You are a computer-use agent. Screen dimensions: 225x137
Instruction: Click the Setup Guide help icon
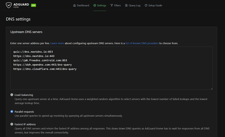click(x=146, y=6)
